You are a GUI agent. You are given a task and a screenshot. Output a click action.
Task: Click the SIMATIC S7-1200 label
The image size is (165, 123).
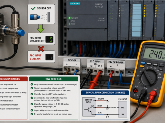(x=99, y=6)
